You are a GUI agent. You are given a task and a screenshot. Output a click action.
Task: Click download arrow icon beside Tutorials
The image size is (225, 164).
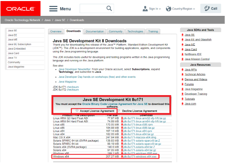pos(183,99)
